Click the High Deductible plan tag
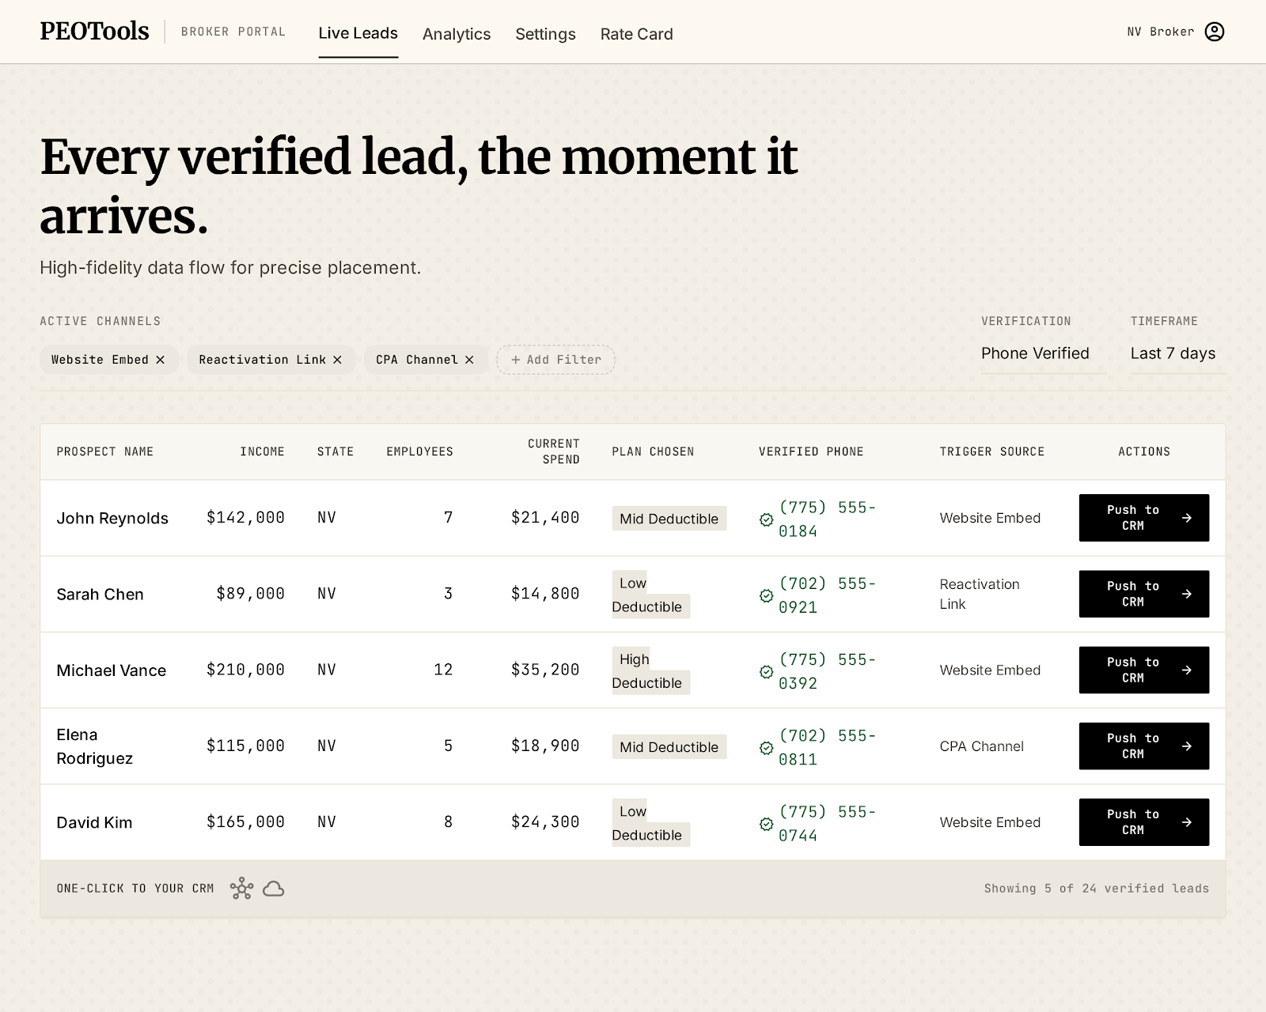Image resolution: width=1266 pixels, height=1012 pixels. click(x=650, y=670)
